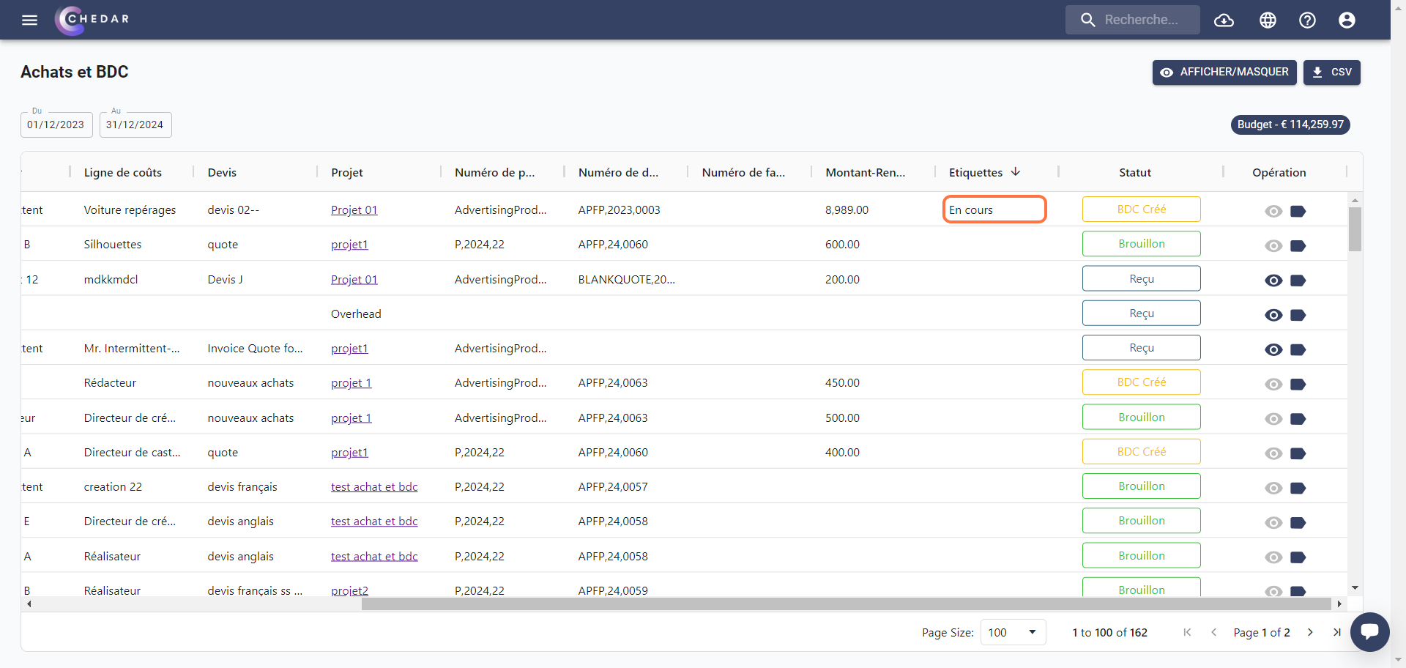Screen dimensions: 1406x668
Task: Sort by Devis column header
Action: [x=222, y=172]
